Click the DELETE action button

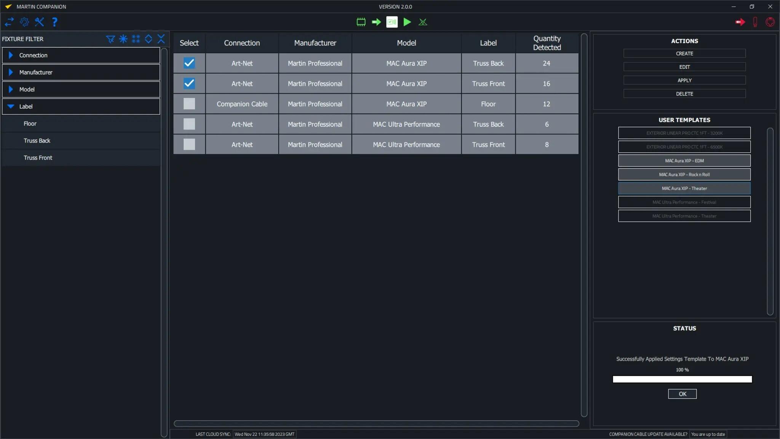(684, 93)
